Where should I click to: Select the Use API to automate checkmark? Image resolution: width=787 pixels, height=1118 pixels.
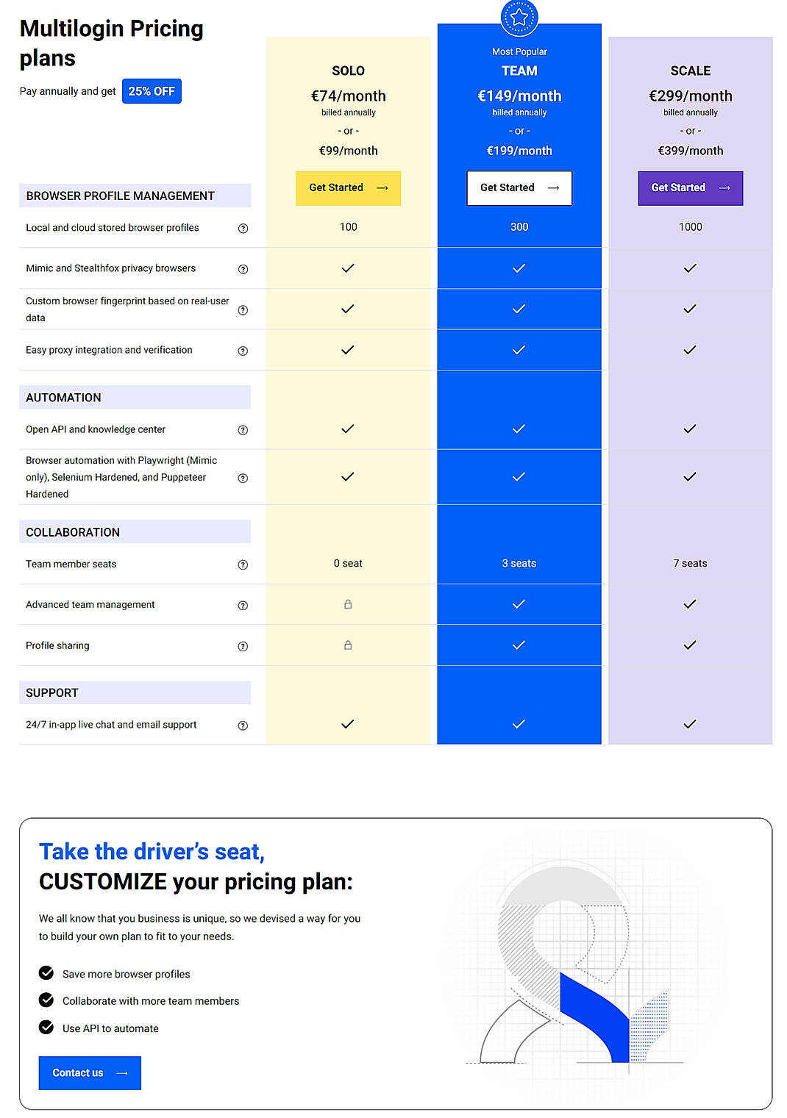[x=46, y=1028]
